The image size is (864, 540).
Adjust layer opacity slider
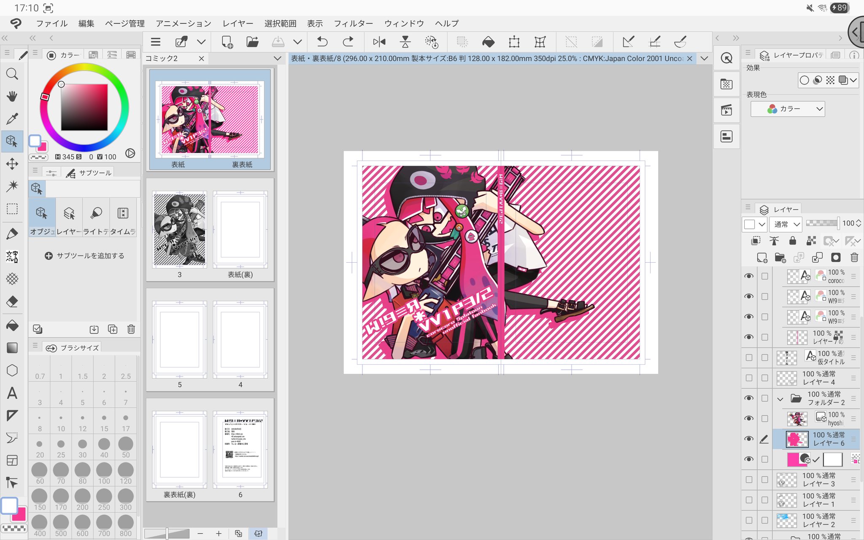822,223
